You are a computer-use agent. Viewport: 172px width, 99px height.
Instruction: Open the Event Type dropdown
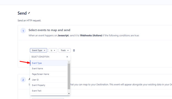[39, 50]
